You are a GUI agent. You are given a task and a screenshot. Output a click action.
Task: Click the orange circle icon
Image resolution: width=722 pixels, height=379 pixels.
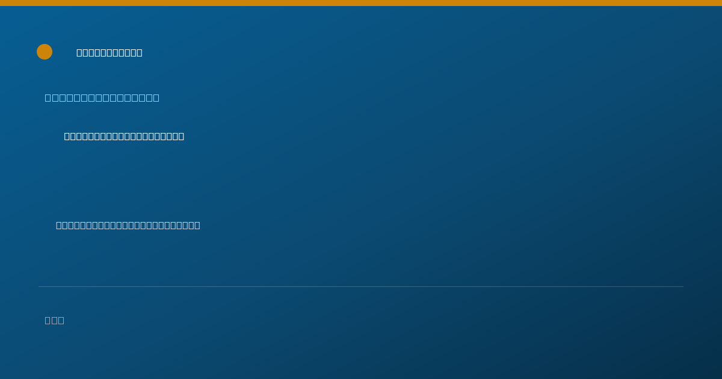pyautogui.click(x=45, y=52)
